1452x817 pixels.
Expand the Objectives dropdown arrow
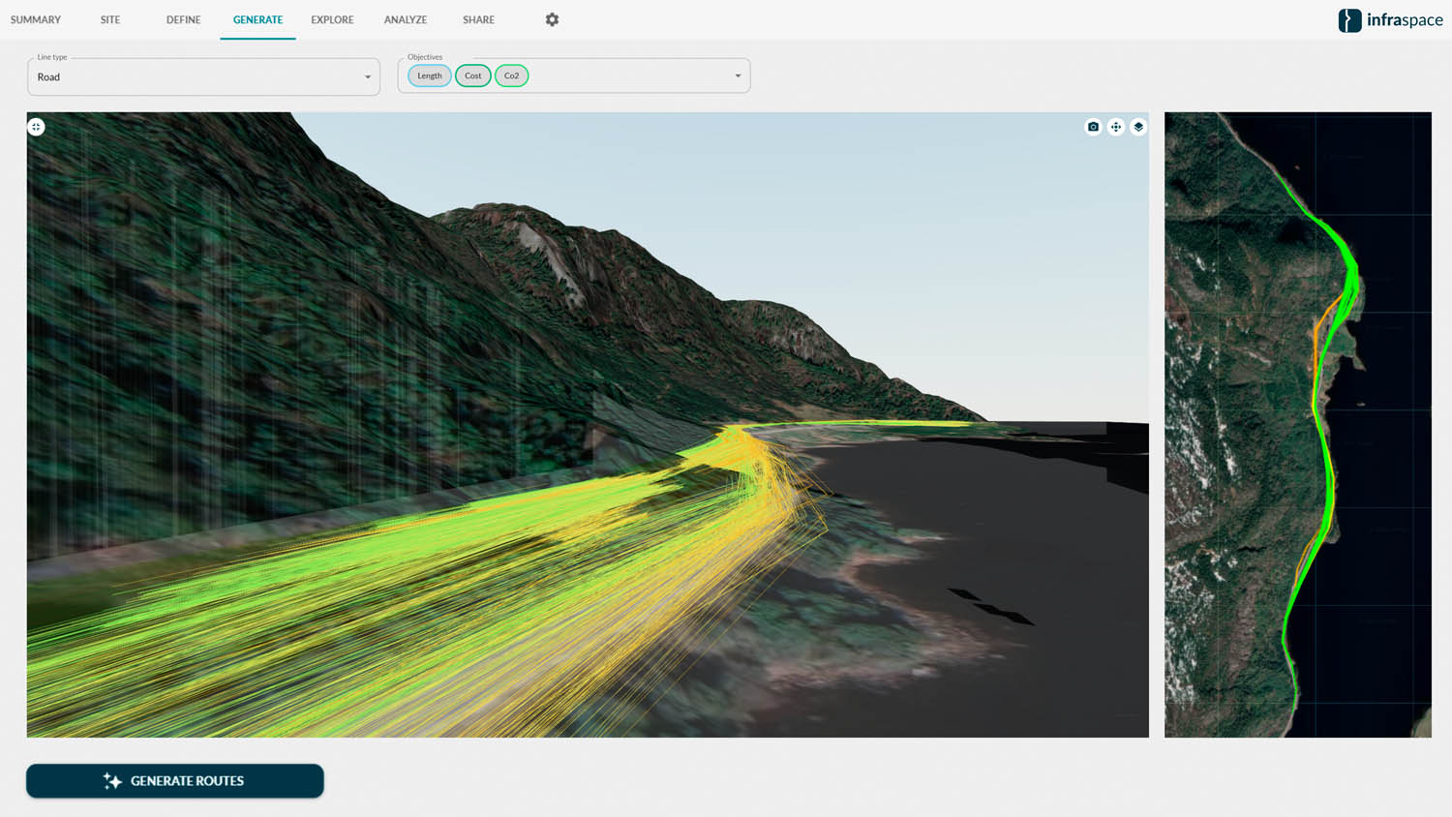point(738,76)
